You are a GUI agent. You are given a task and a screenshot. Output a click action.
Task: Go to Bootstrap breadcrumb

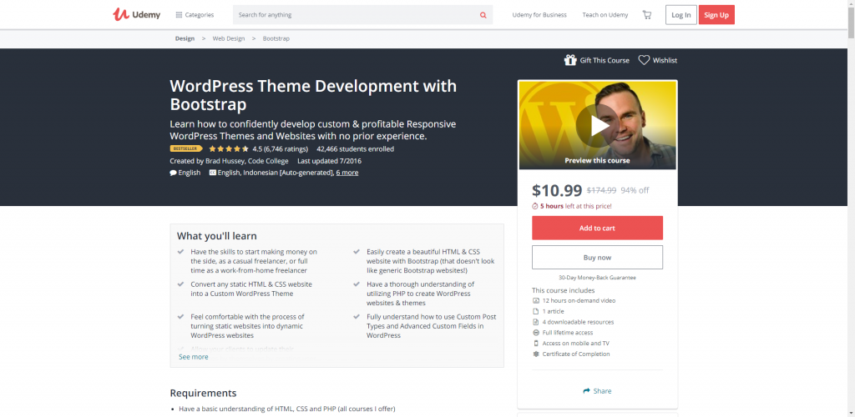pos(276,38)
